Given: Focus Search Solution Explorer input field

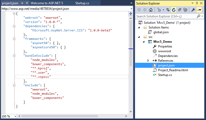Looking at the screenshot, I should [166, 16].
